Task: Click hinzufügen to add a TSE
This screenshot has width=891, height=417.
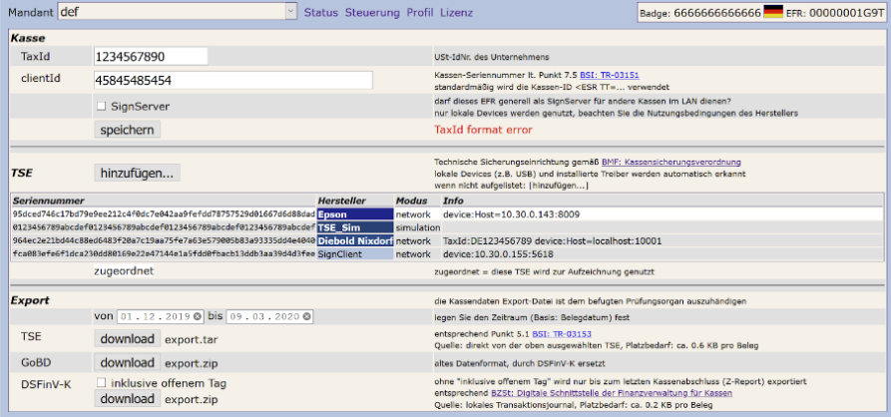Action: [x=138, y=173]
